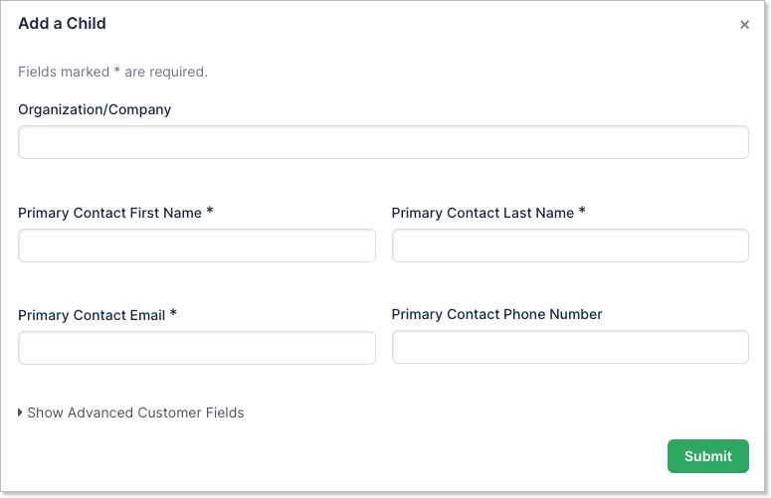This screenshot has width=771, height=498.
Task: Click the required asterisk beside First Name
Action: [210, 212]
